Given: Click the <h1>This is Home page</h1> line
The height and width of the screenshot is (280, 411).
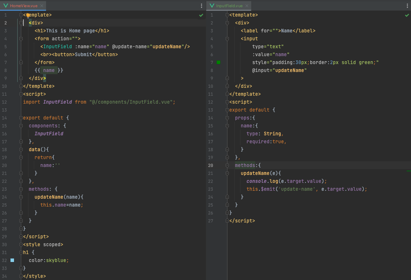Looking at the screenshot, I should coord(72,31).
